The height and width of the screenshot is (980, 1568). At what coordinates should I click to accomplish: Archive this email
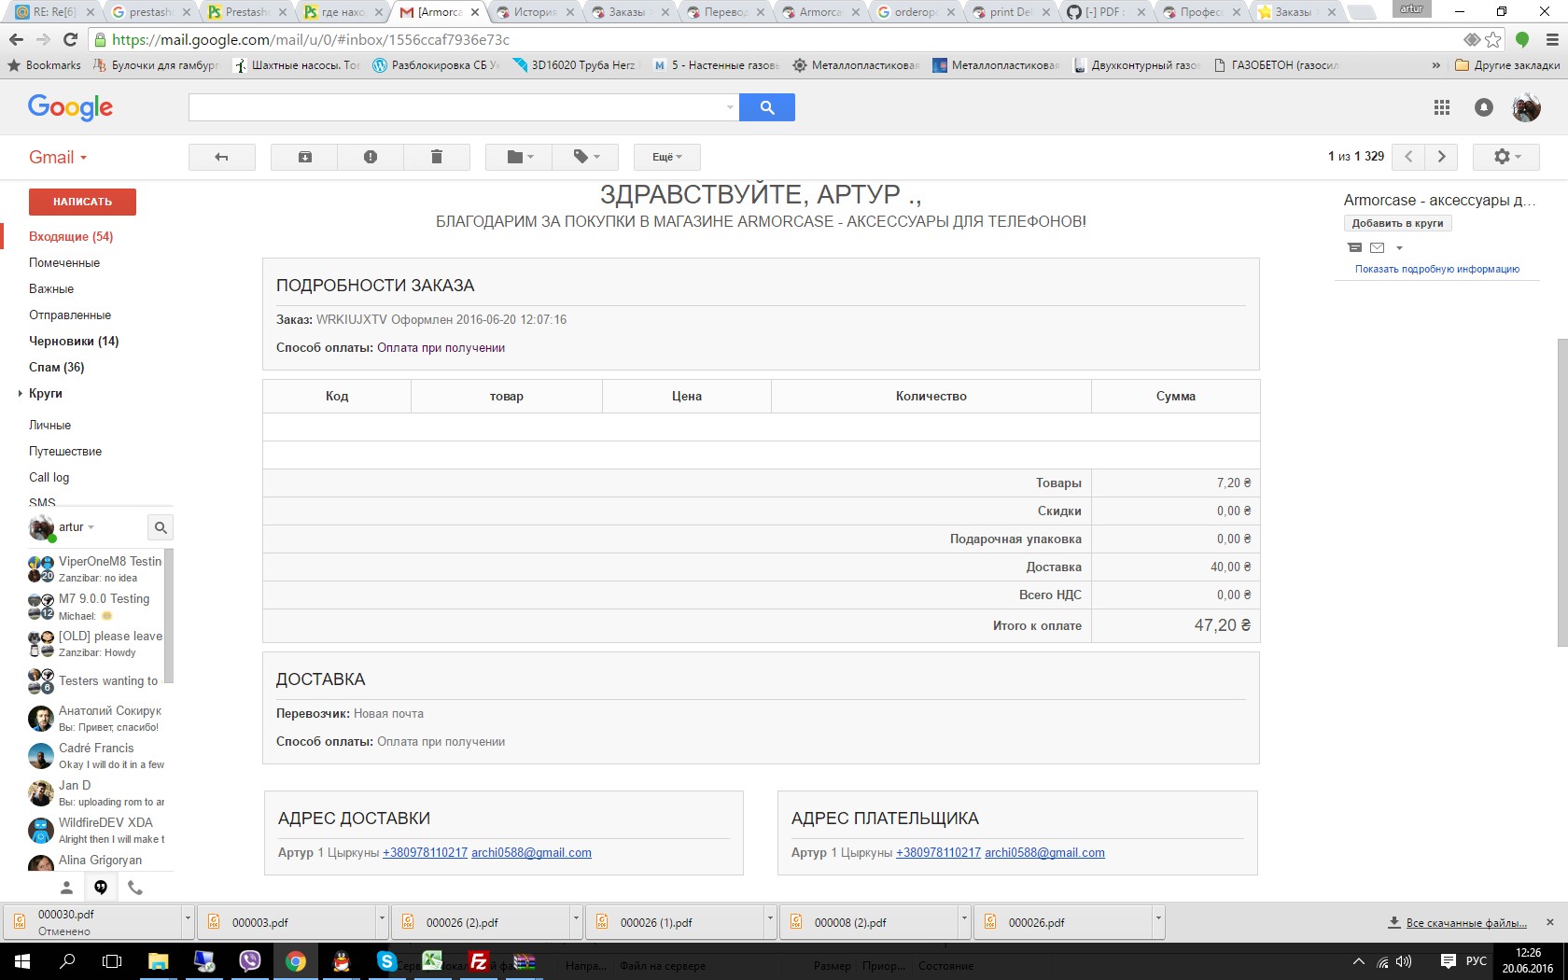[304, 157]
